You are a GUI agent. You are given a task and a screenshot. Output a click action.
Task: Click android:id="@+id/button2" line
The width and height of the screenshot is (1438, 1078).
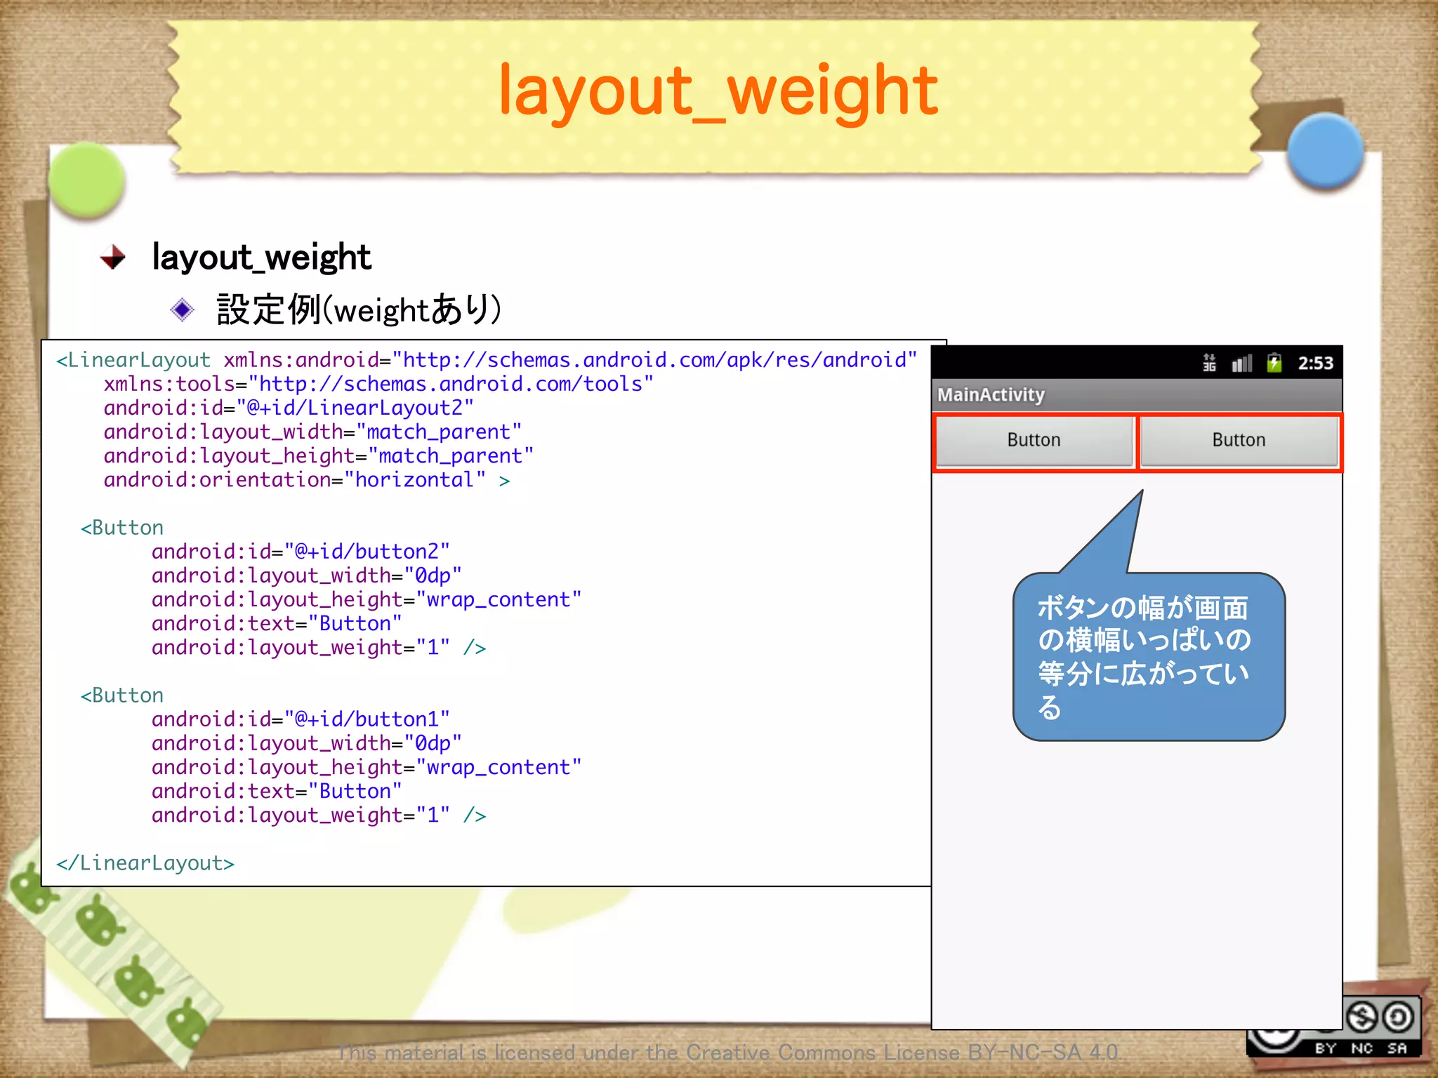[301, 552]
